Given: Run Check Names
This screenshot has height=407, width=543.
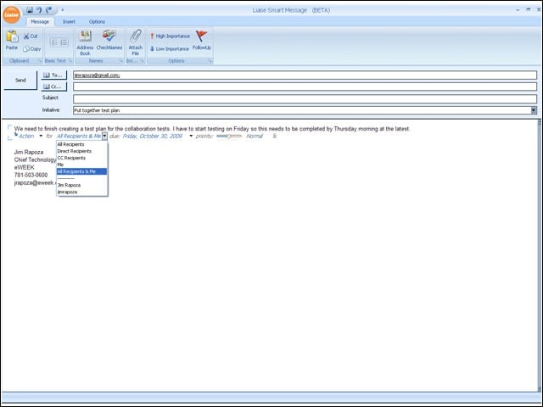Looking at the screenshot, I should [x=109, y=40].
